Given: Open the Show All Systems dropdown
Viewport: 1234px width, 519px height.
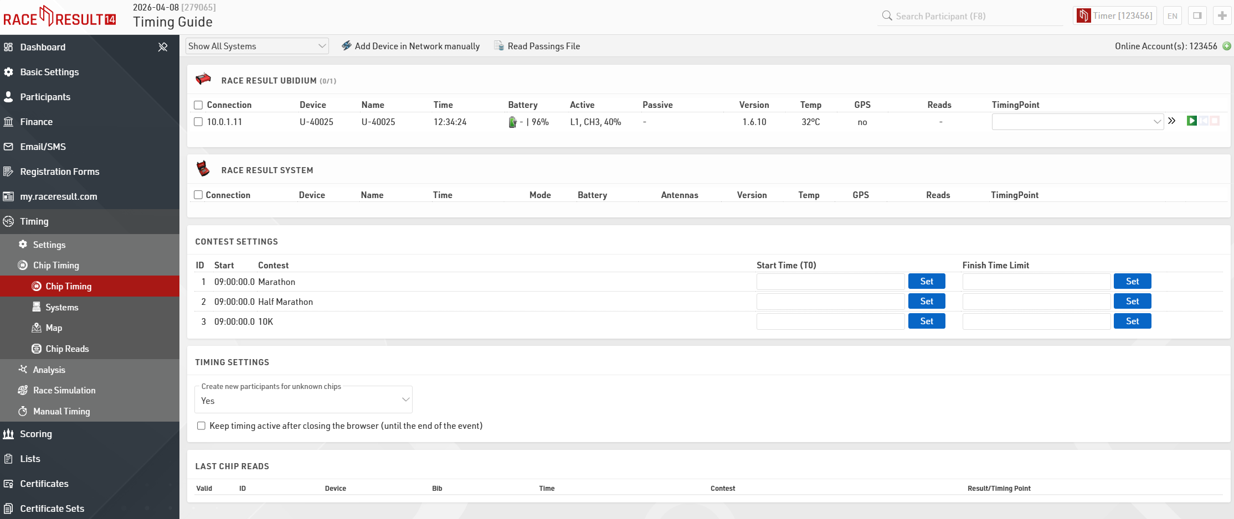Looking at the screenshot, I should 257,46.
